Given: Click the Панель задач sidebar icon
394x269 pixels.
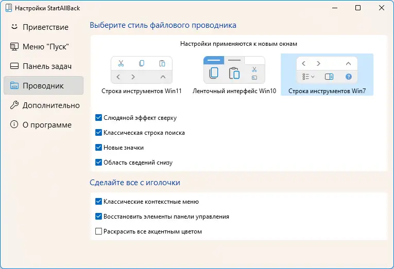Looking at the screenshot, I should pos(14,66).
